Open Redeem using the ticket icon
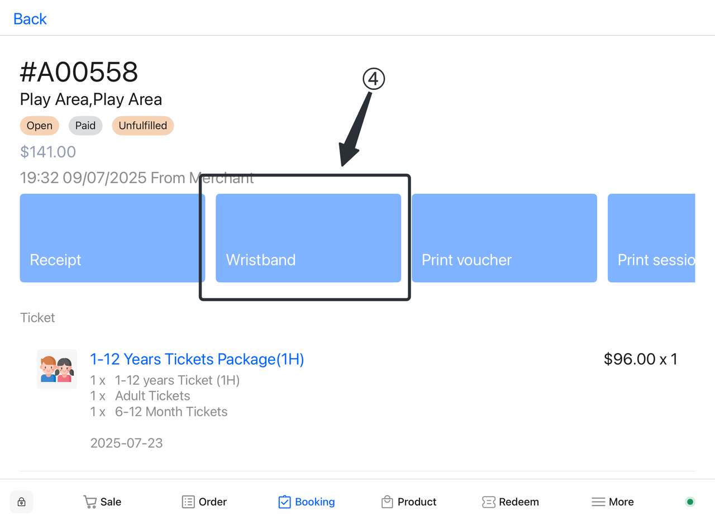Screen dimensions: 715x525 click(488, 502)
